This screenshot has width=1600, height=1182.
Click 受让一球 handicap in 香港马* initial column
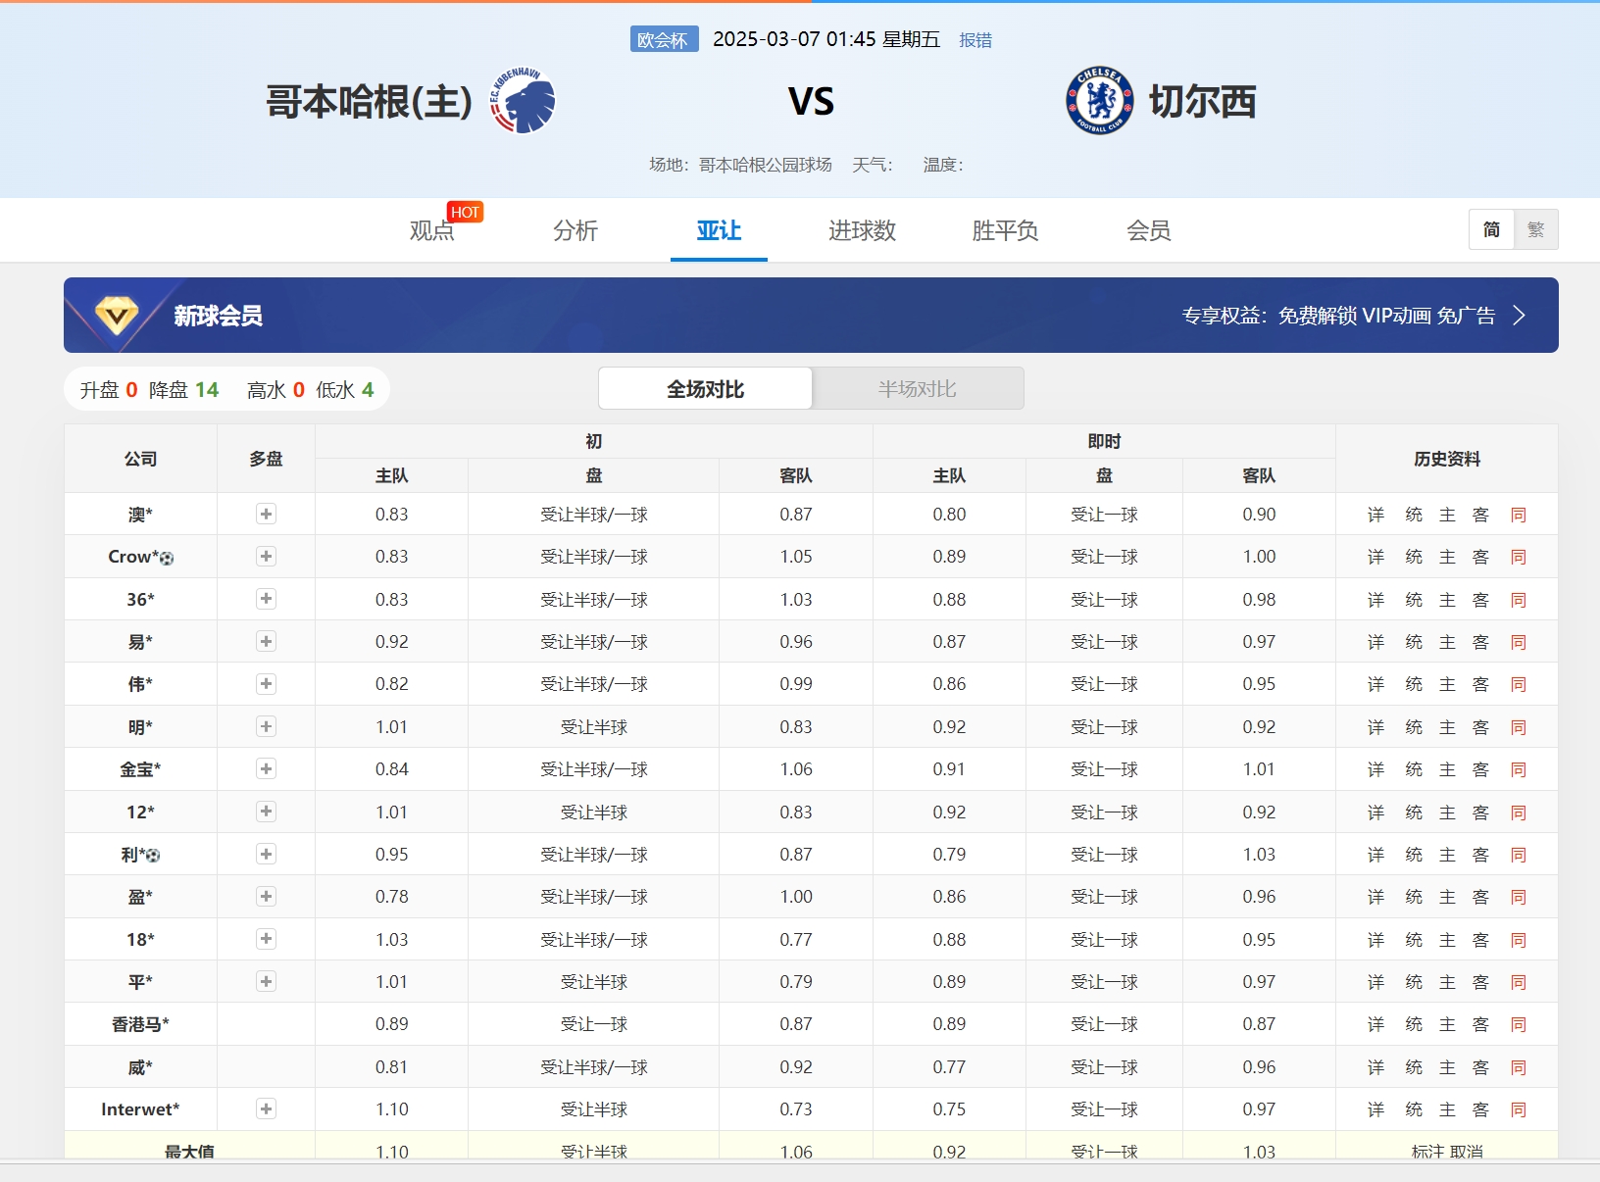coord(594,1024)
